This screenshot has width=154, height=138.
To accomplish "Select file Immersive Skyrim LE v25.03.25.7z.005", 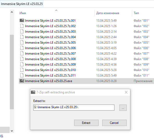I will pyautogui.click(x=50, y=43).
